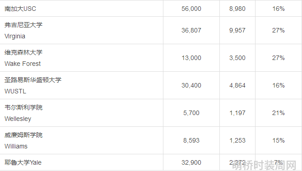Viewport: 302px width, 171px height.
Task: Select the 8,593 value for Williams
Action: tap(191, 140)
